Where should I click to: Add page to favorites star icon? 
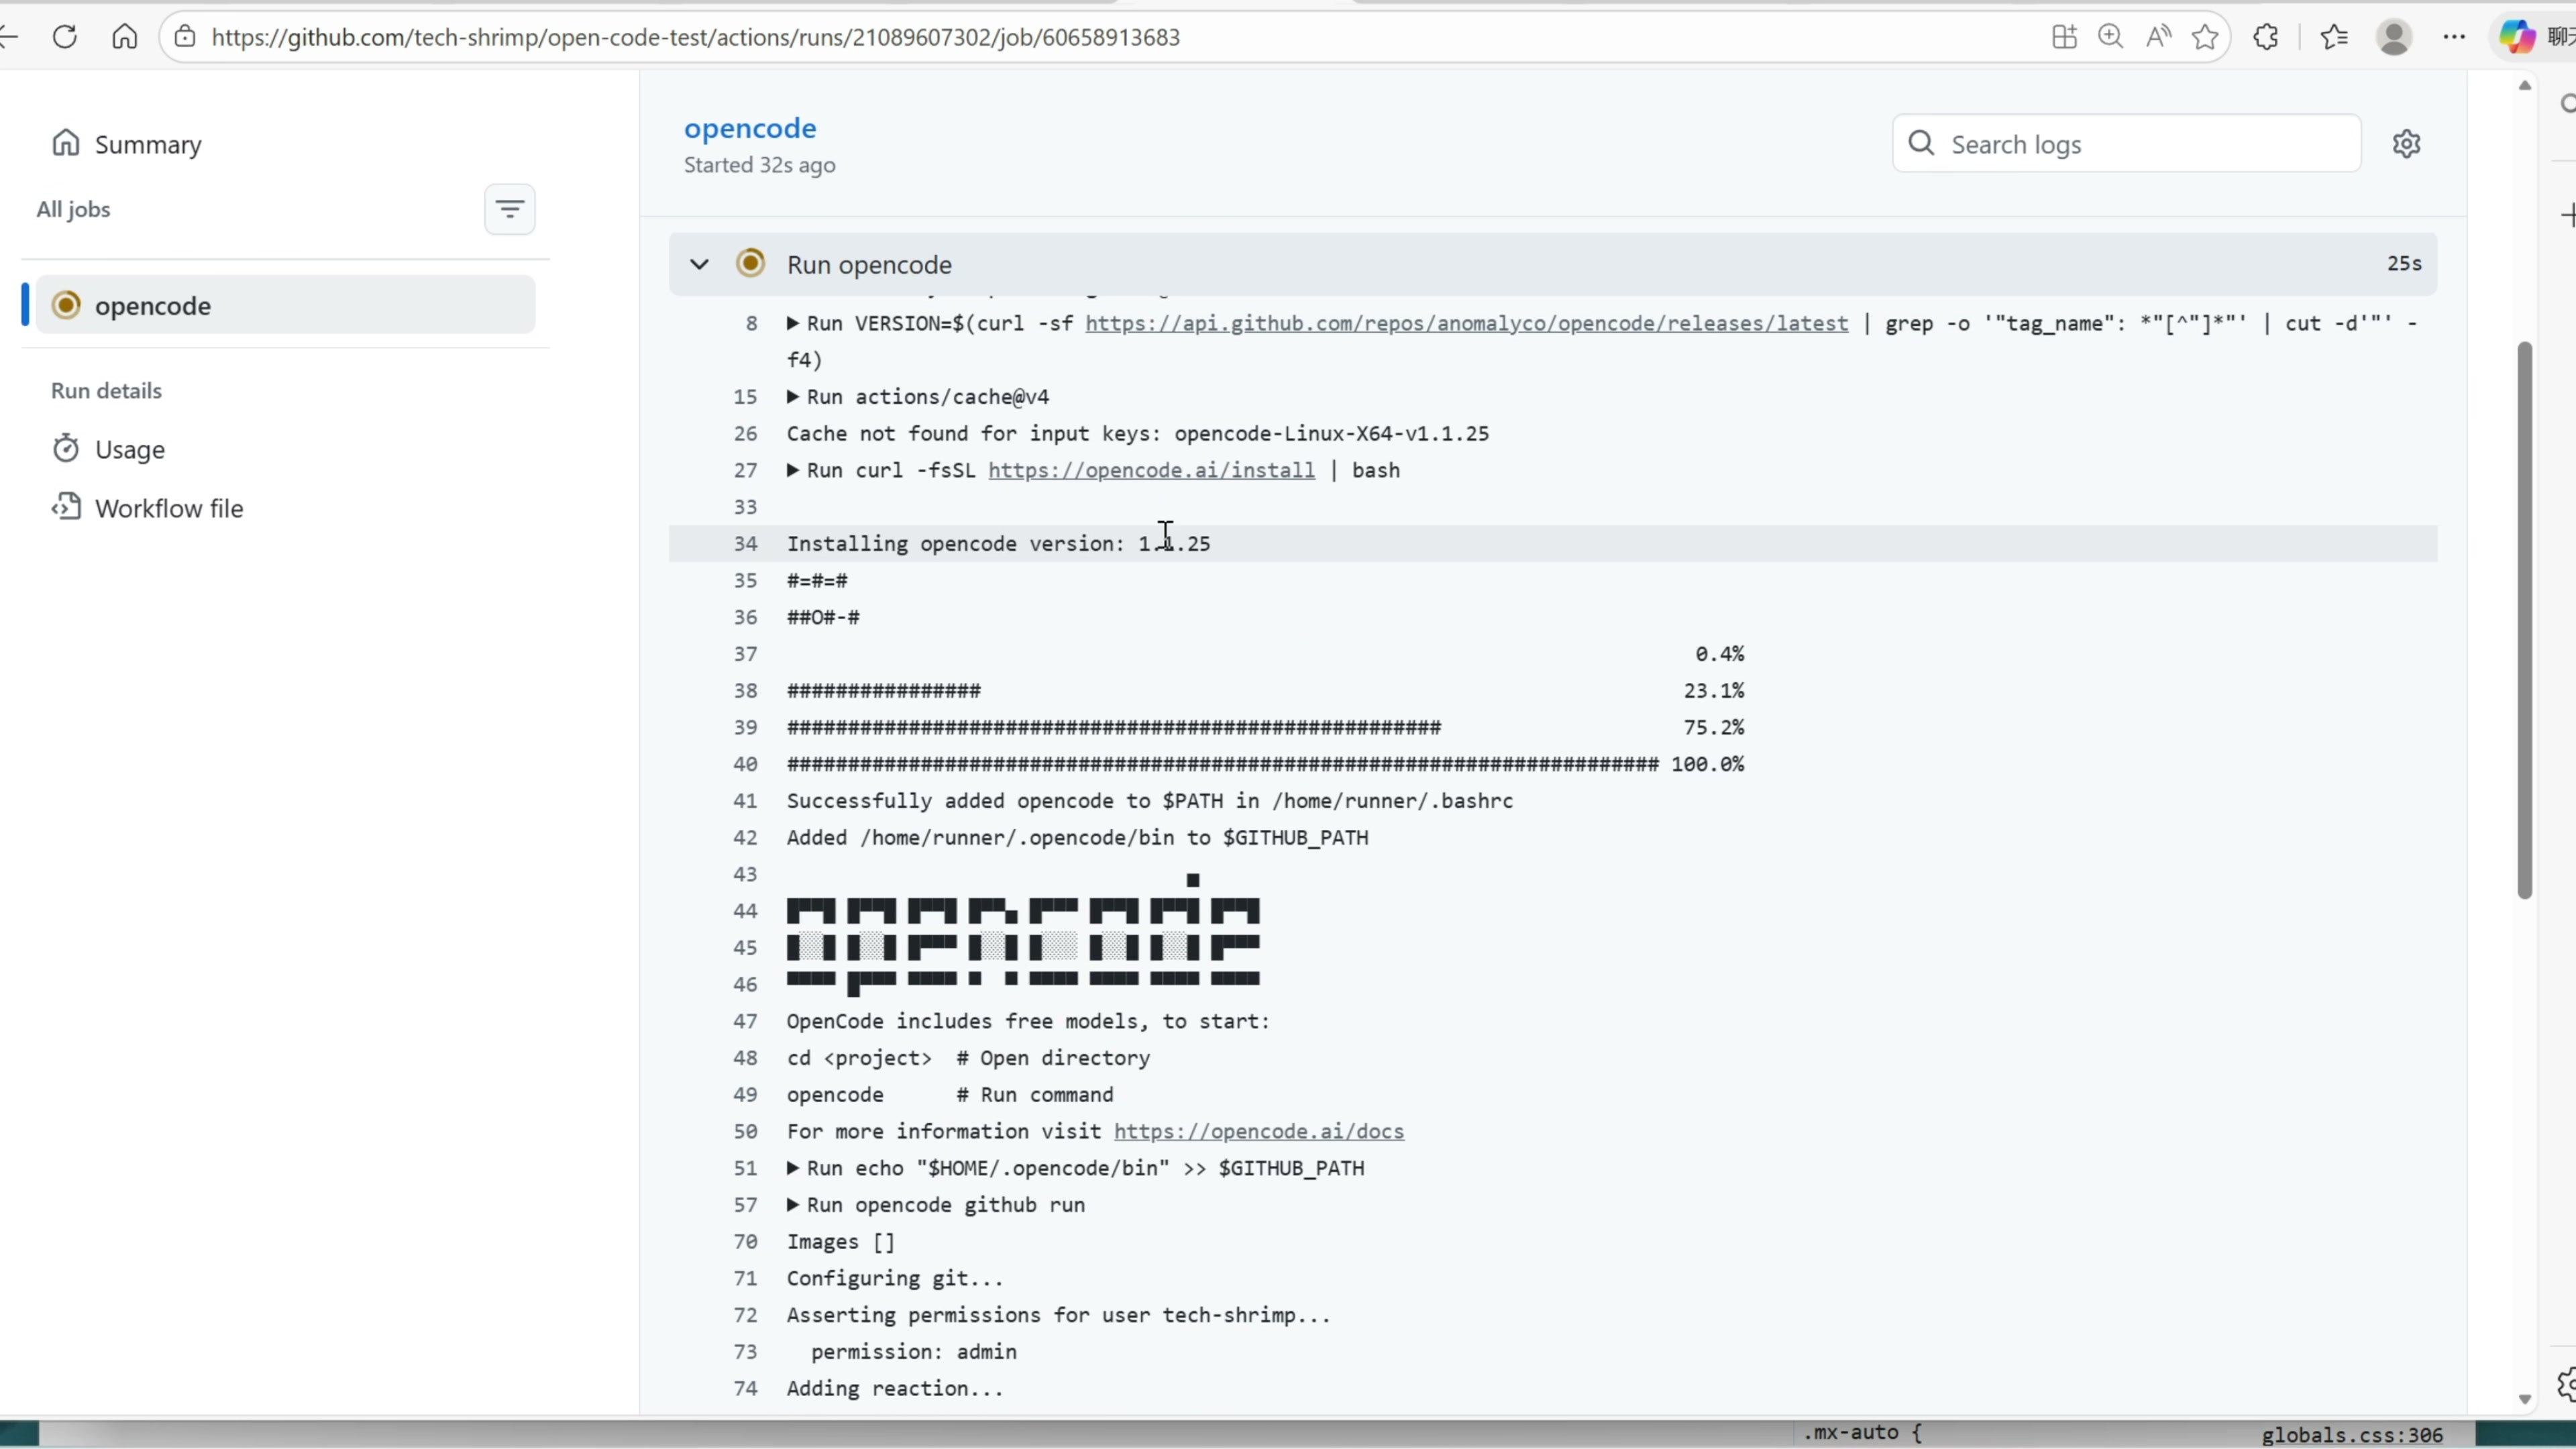(2205, 37)
